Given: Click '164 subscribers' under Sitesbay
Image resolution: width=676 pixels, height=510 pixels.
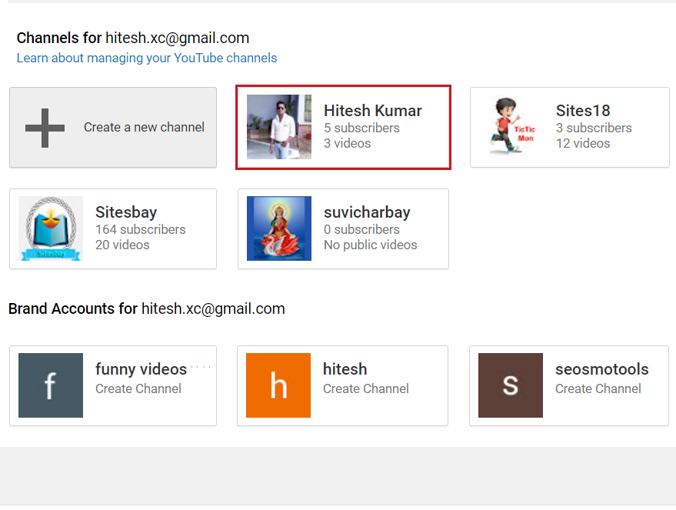Looking at the screenshot, I should 140,229.
